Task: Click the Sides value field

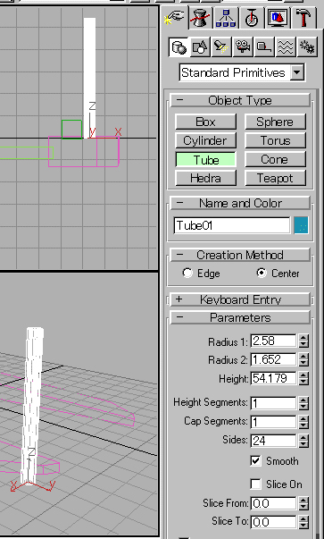Action: point(273,441)
